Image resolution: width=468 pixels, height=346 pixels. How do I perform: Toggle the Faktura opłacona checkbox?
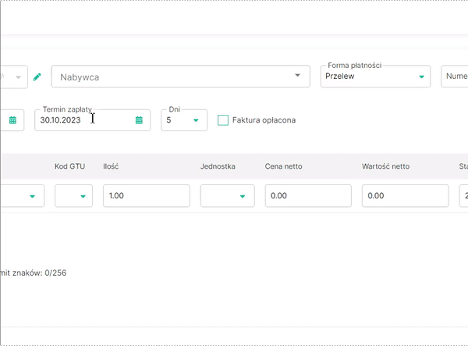(223, 120)
